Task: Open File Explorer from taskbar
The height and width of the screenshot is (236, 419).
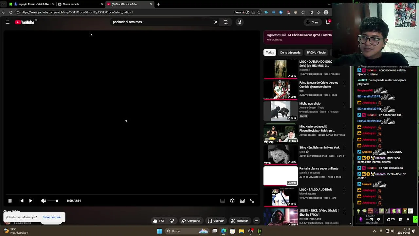Action: (x=242, y=231)
